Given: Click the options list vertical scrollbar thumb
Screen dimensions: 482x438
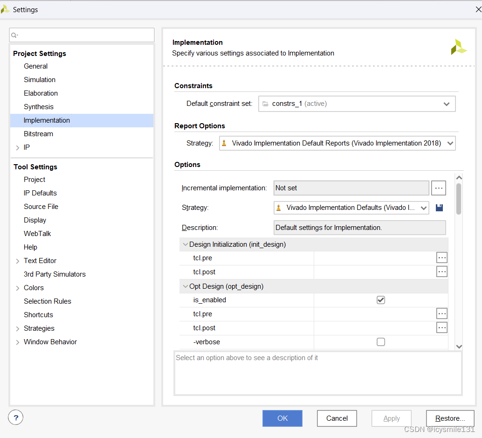Looking at the screenshot, I should point(459,199).
